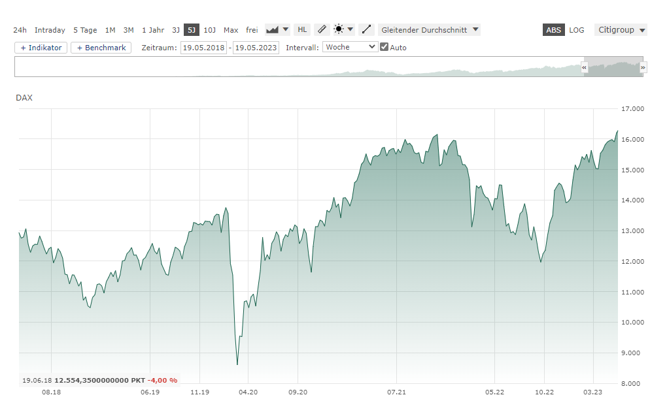The width and height of the screenshot is (650, 397).
Task: Select the 10J time range
Action: point(210,30)
